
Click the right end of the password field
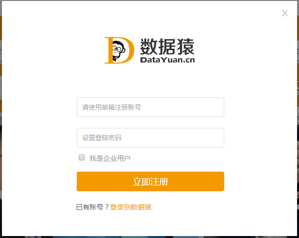click(x=217, y=138)
